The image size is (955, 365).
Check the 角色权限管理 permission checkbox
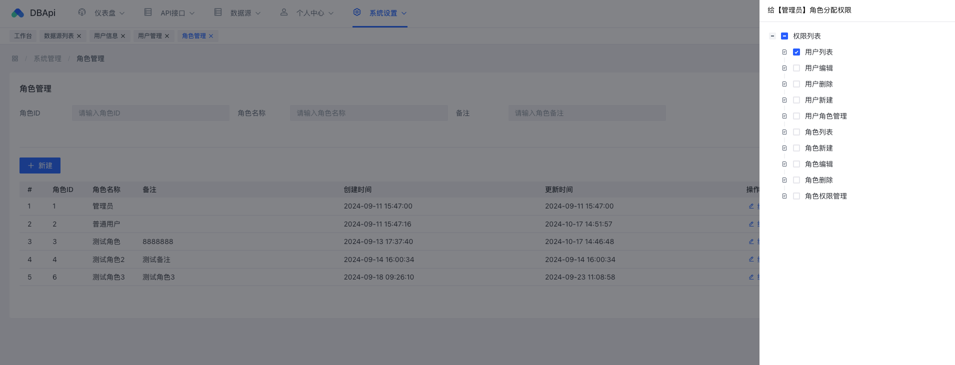pos(796,196)
